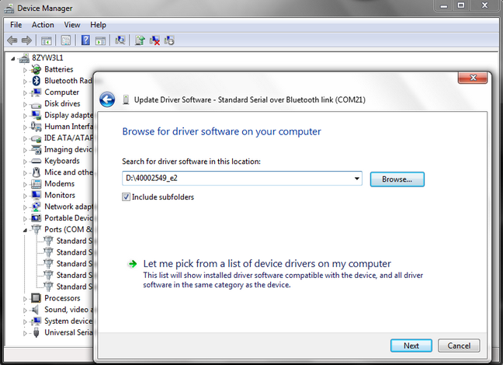
Task: Click the Modems icon
Action: click(x=36, y=184)
